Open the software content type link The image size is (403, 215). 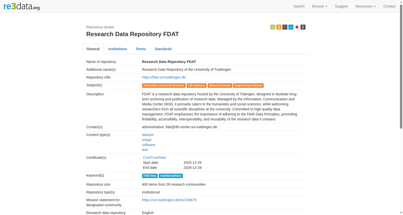149,145
